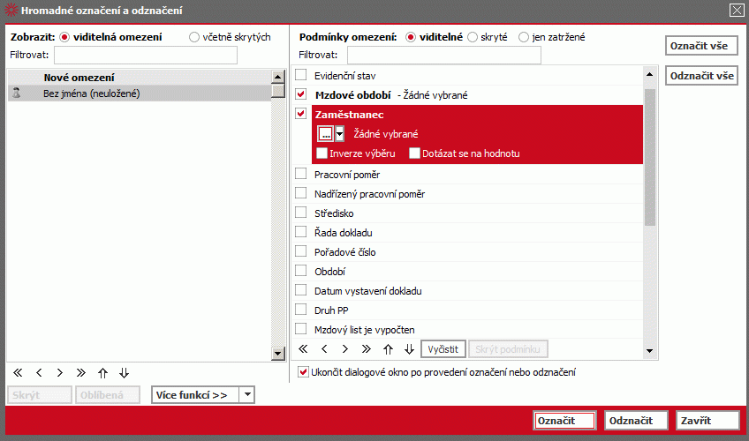The image size is (749, 441).
Task: Click the Vyčistit button
Action: pyautogui.click(x=443, y=349)
